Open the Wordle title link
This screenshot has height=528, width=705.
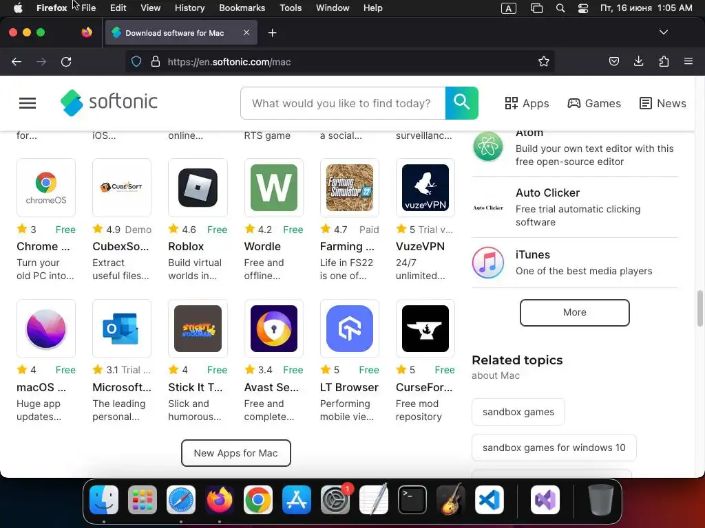[x=262, y=247]
